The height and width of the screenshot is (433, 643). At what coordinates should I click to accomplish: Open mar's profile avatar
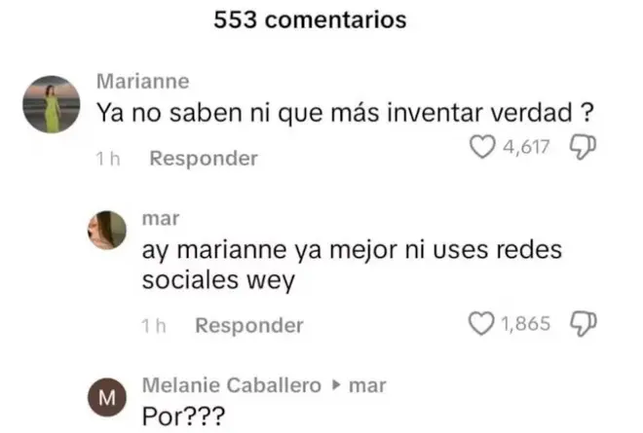107,230
